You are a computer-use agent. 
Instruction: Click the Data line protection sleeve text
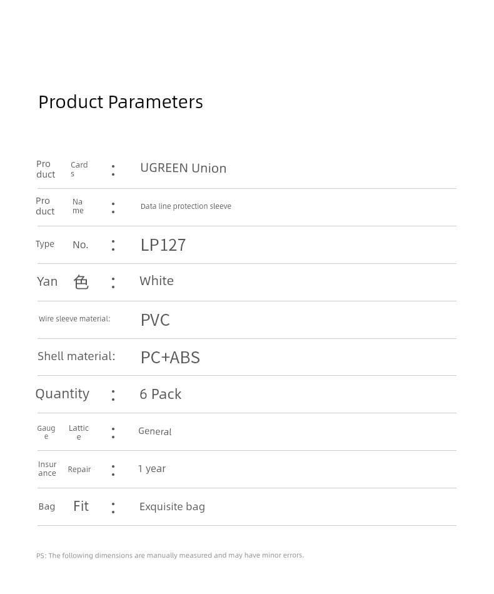pyautogui.click(x=186, y=206)
